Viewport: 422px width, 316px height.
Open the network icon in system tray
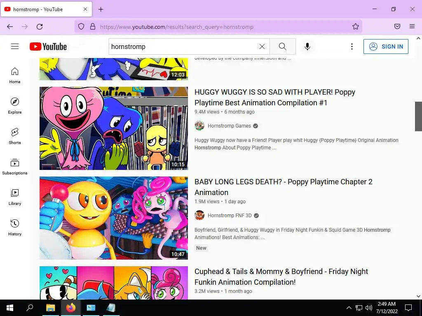359,308
